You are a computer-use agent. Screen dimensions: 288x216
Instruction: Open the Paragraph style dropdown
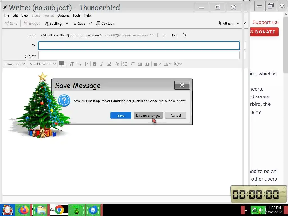point(15,64)
